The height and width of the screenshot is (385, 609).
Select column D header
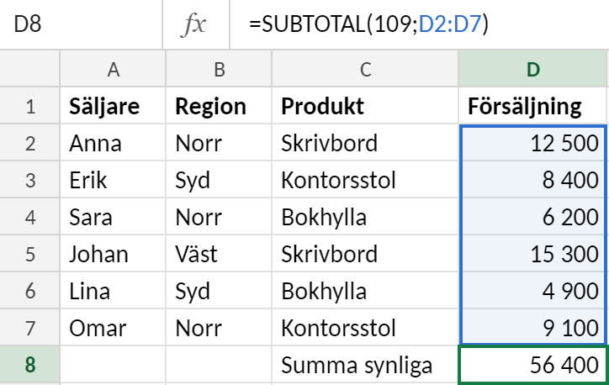pyautogui.click(x=533, y=69)
